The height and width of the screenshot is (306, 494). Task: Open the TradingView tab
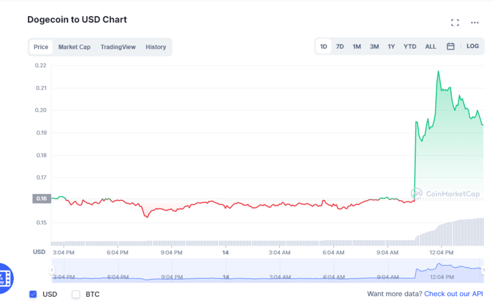[118, 47]
